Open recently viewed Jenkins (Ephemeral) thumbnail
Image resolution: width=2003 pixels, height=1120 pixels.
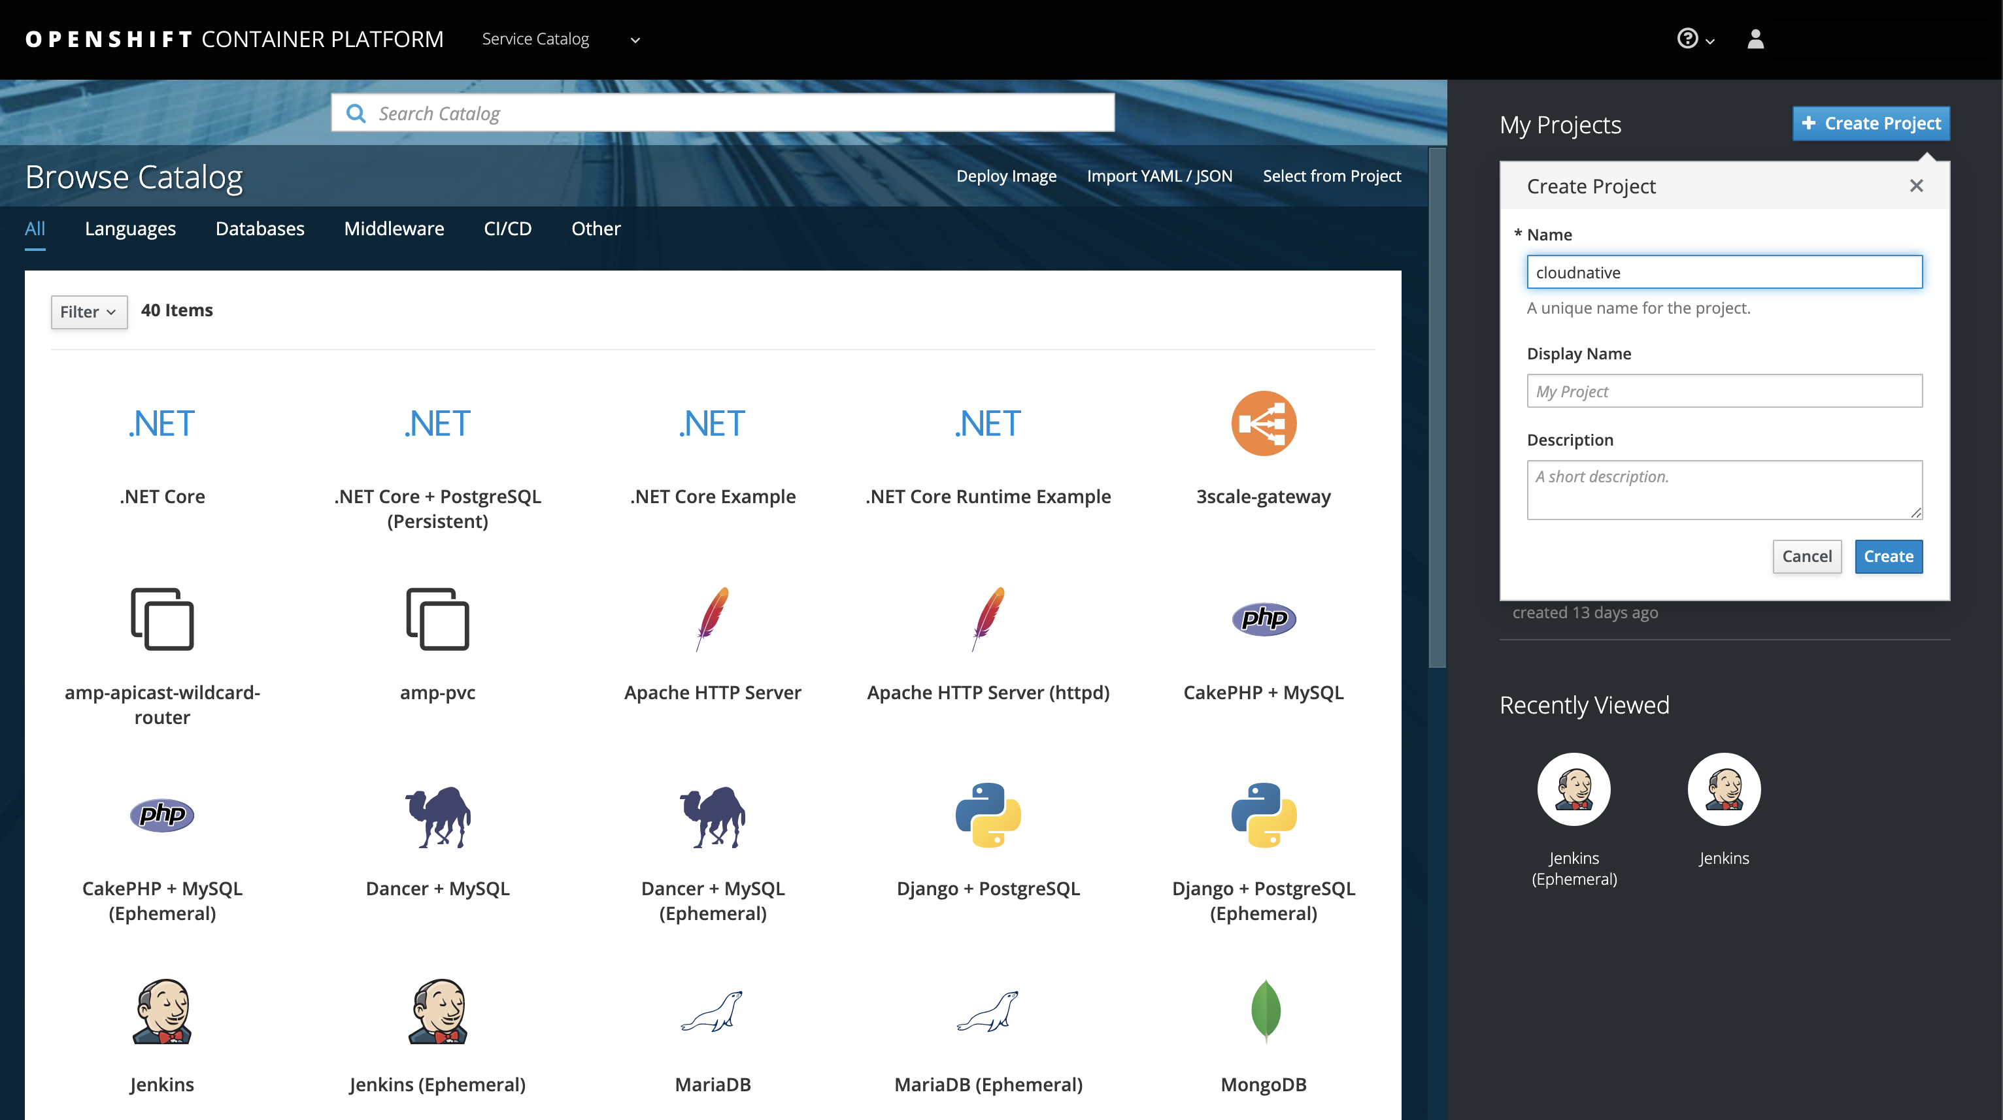point(1574,789)
